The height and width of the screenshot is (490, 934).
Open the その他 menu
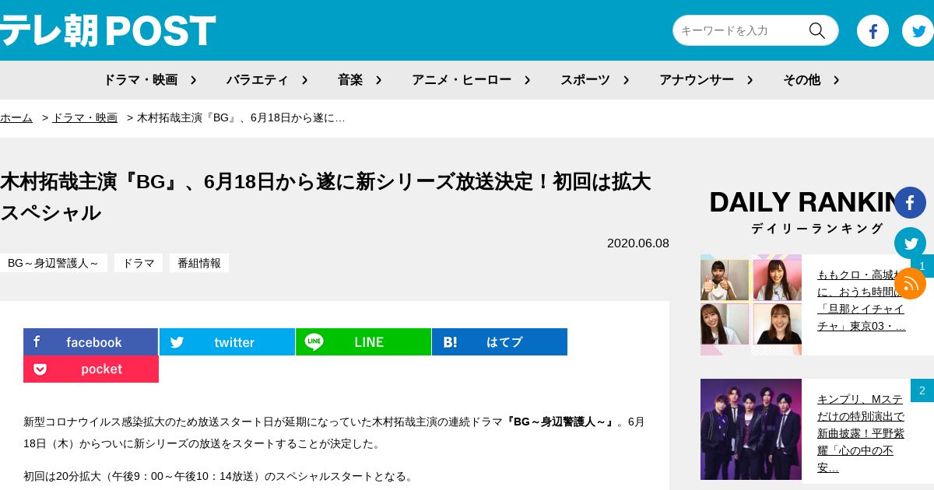click(802, 79)
